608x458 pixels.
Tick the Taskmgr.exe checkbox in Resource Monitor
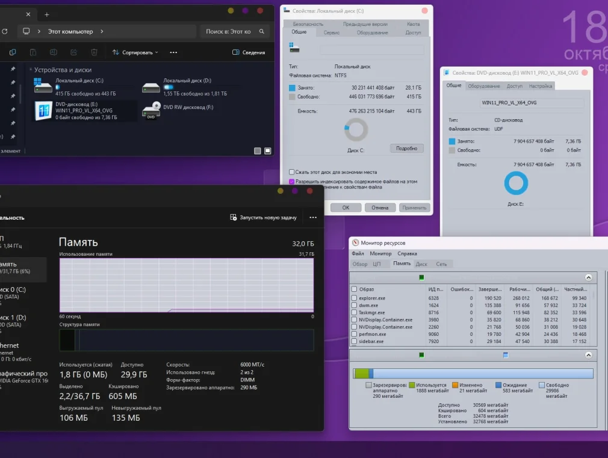click(x=354, y=312)
